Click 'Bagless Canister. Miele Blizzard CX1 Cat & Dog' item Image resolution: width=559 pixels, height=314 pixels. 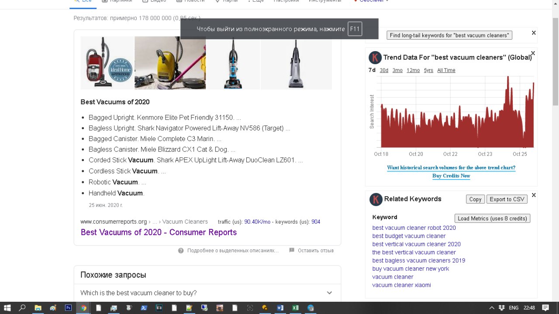pyautogui.click(x=162, y=149)
